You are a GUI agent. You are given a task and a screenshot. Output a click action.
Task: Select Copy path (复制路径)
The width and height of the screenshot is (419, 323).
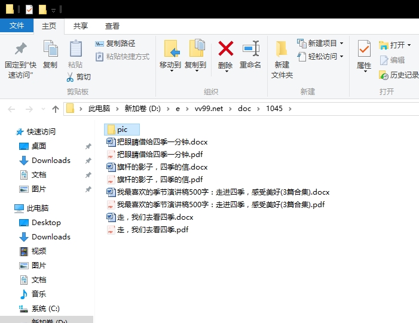115,43
